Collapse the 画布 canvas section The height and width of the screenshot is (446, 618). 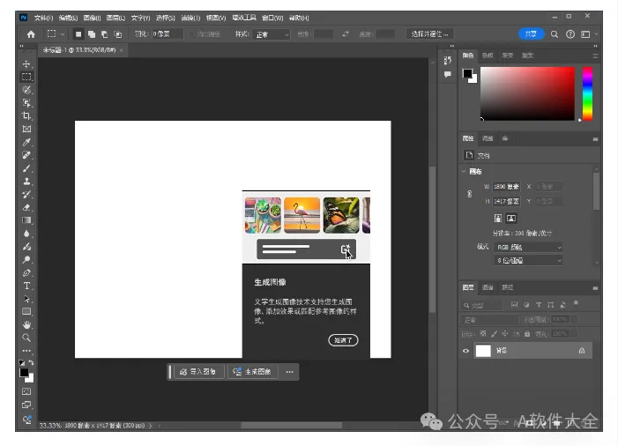pyautogui.click(x=464, y=171)
